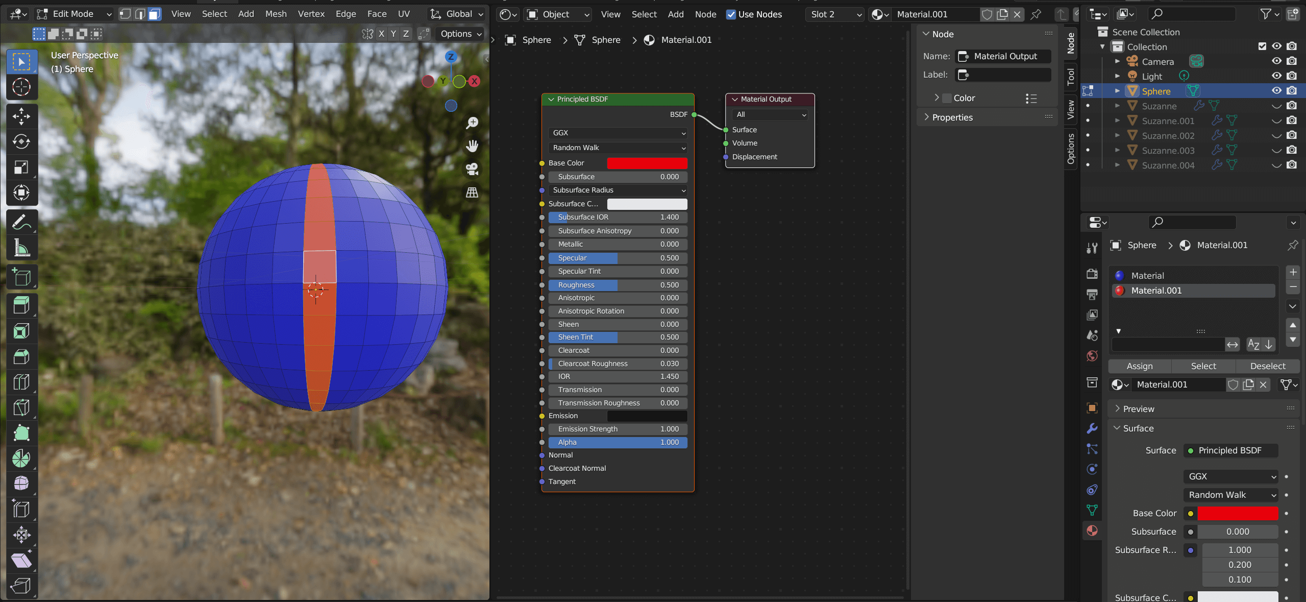Open the Face menu
This screenshot has height=602, width=1306.
[377, 14]
